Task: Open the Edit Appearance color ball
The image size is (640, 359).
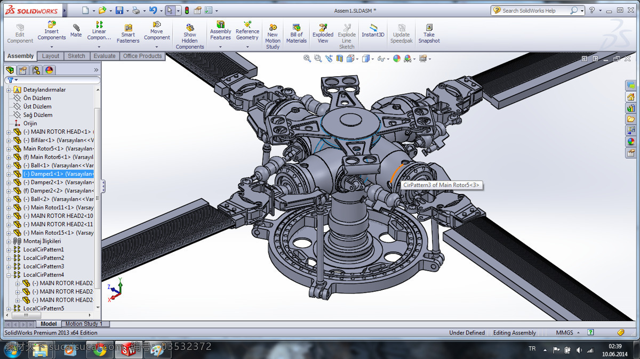Action: pyautogui.click(x=396, y=59)
